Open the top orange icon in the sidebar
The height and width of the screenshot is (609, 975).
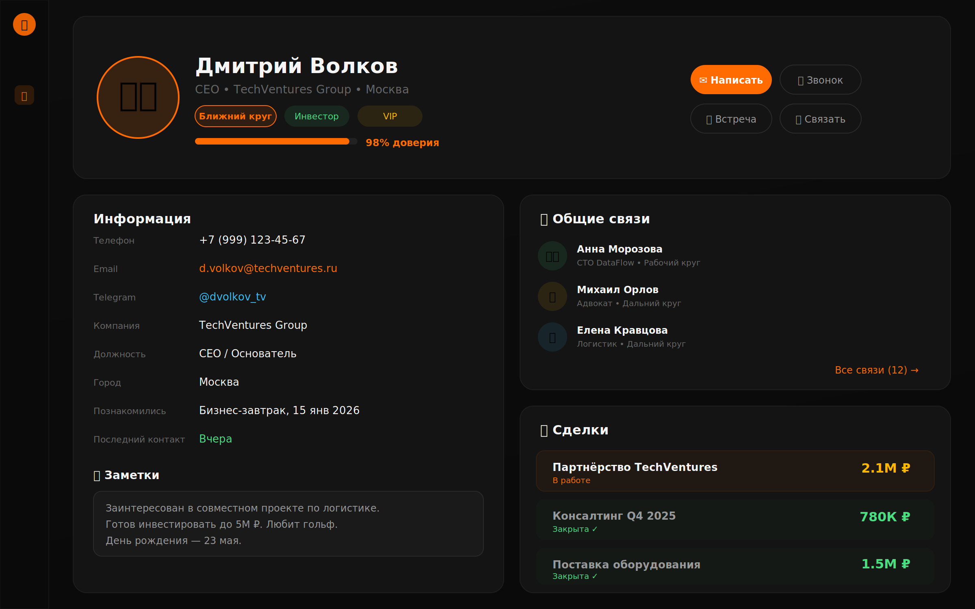pyautogui.click(x=24, y=24)
